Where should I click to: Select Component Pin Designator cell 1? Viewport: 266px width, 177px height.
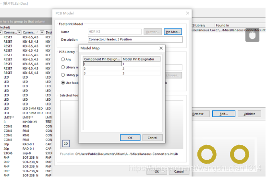tap(102, 64)
